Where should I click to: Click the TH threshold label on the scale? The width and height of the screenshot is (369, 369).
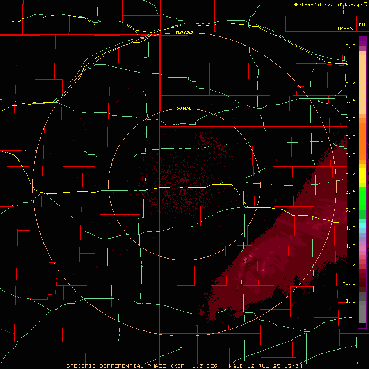[x=352, y=319]
